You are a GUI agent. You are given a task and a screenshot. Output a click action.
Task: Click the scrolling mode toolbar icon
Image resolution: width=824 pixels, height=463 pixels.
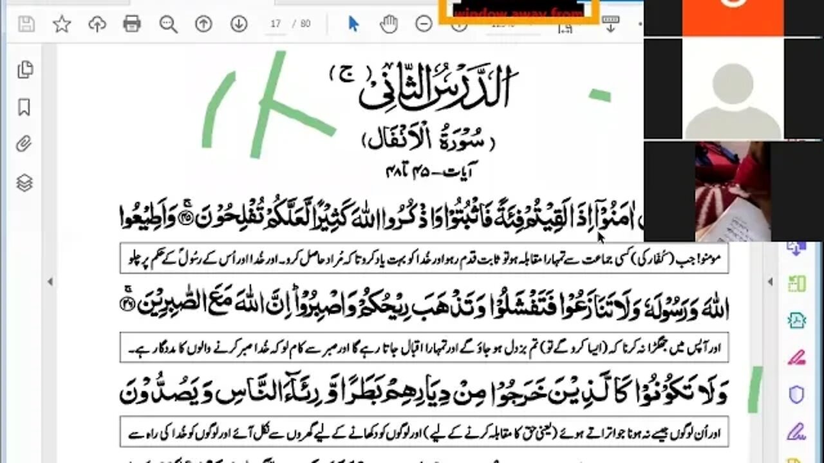[x=610, y=25]
